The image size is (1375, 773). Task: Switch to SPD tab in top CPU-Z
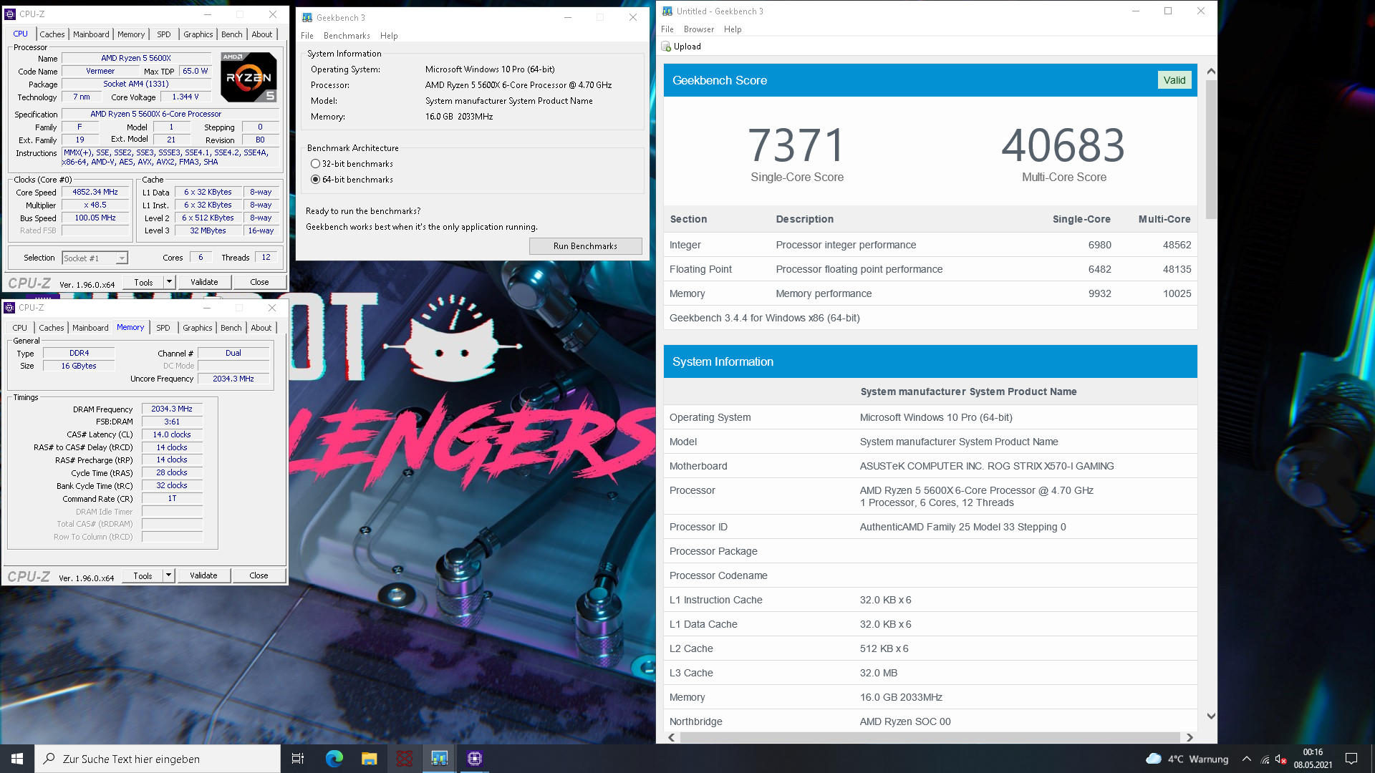point(164,34)
